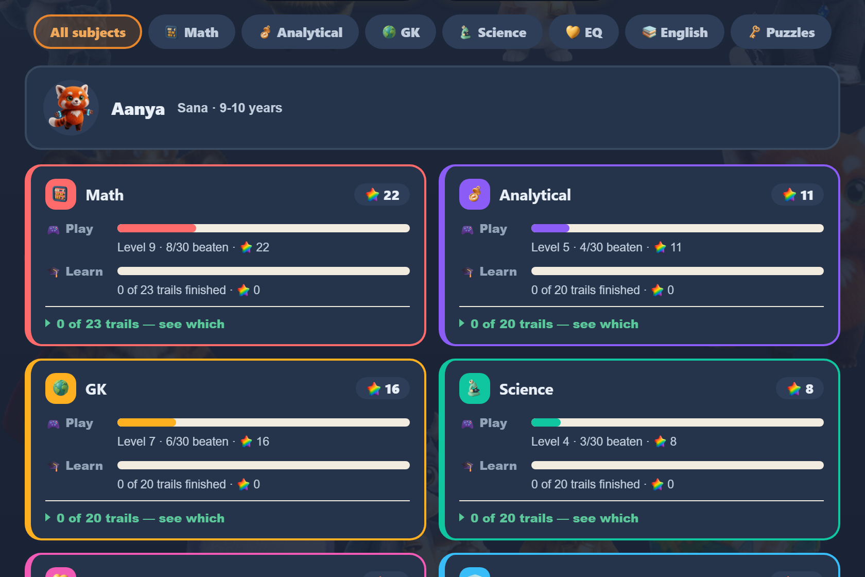
Task: Expand GK '0 of 20 trails — see which'
Action: [x=135, y=518]
